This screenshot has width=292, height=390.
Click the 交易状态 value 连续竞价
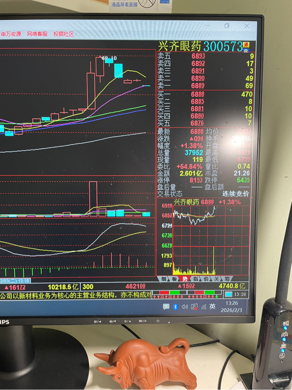click(235, 194)
